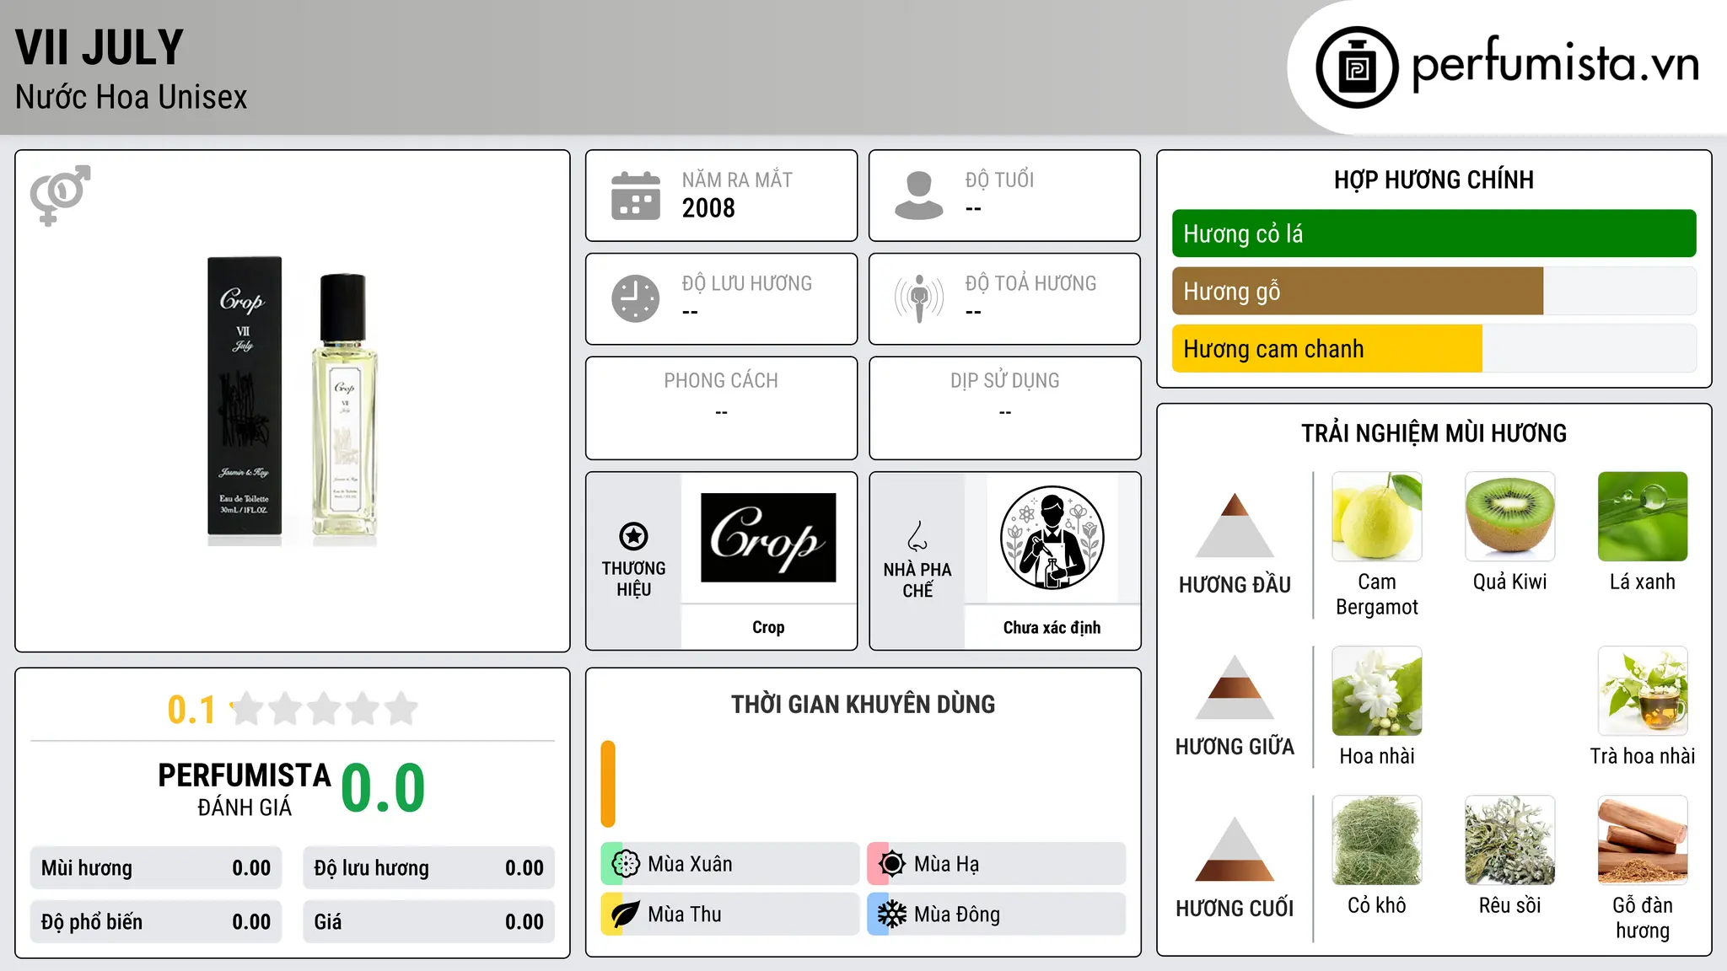
Task: Click the Dịp Sử Dụng heading
Action: click(1005, 381)
